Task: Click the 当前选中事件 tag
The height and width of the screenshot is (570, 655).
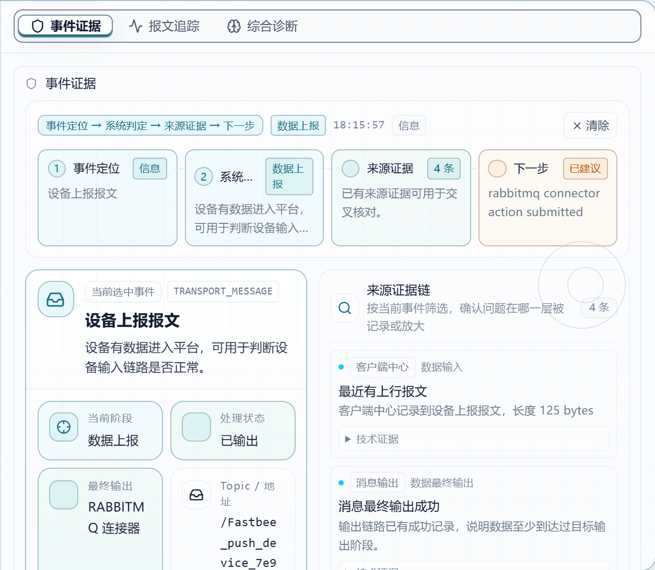Action: click(x=123, y=292)
